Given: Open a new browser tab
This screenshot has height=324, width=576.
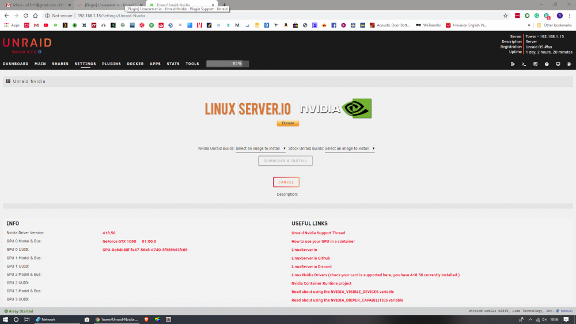Looking at the screenshot, I should pyautogui.click(x=224, y=5).
